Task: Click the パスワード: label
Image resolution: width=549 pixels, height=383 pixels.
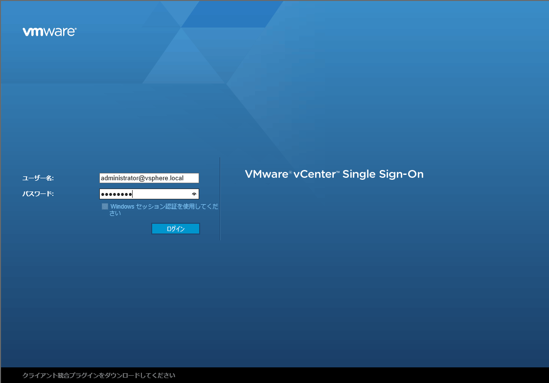Action: click(x=38, y=193)
